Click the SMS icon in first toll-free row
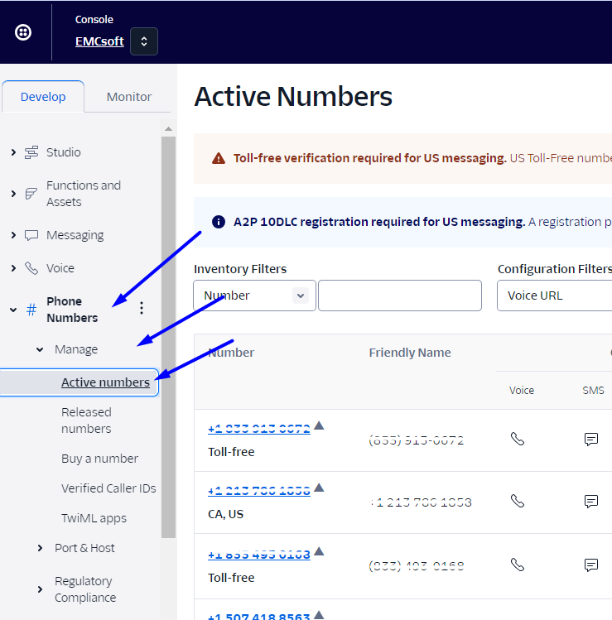The height and width of the screenshot is (620, 612). (x=591, y=440)
